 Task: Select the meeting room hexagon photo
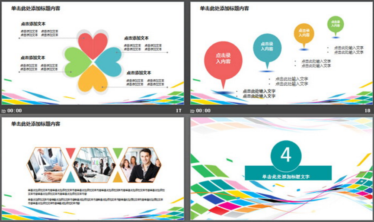94,164
